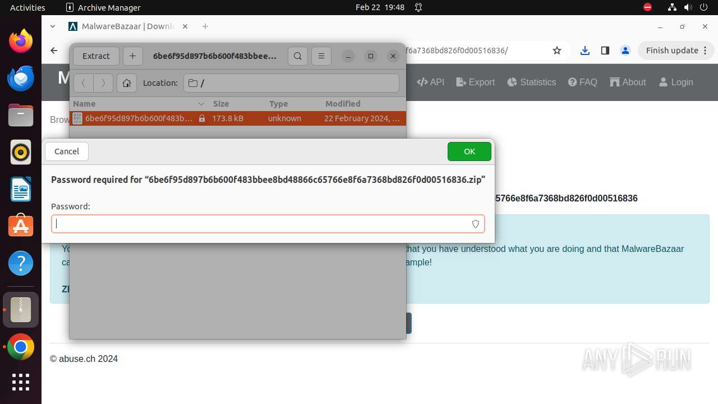Open Chrome profile avatar menu
The image size is (718, 404).
coord(625,50)
